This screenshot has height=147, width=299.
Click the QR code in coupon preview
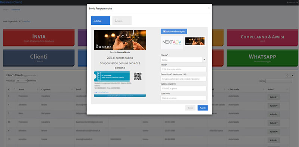pos(138,76)
